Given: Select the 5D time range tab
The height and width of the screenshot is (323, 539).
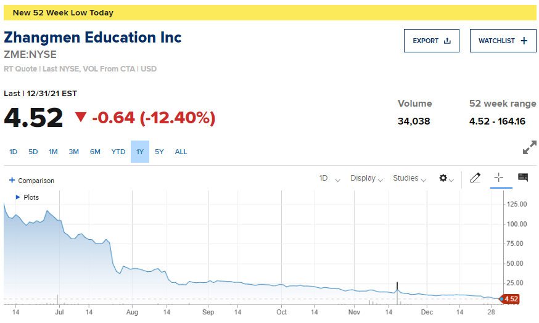Looking at the screenshot, I should 33,152.
